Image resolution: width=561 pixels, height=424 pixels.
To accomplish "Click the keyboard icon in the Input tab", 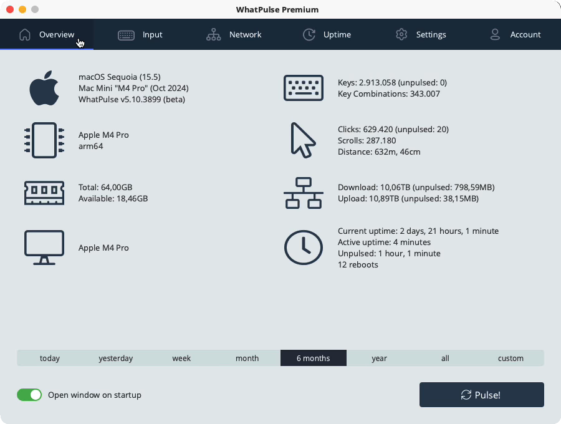I will 126,35.
